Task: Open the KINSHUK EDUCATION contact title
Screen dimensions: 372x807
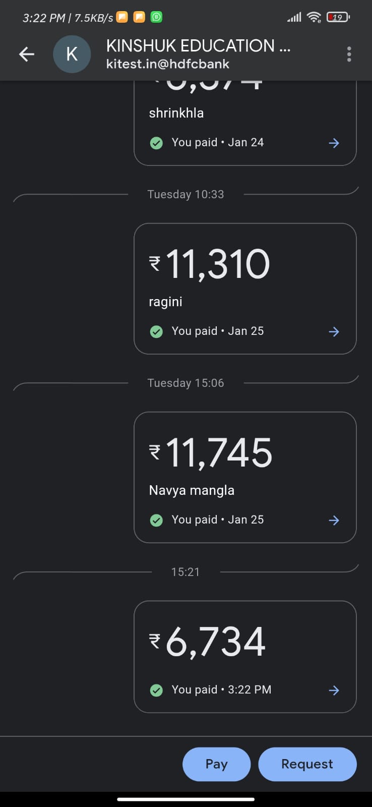Action: click(x=198, y=46)
